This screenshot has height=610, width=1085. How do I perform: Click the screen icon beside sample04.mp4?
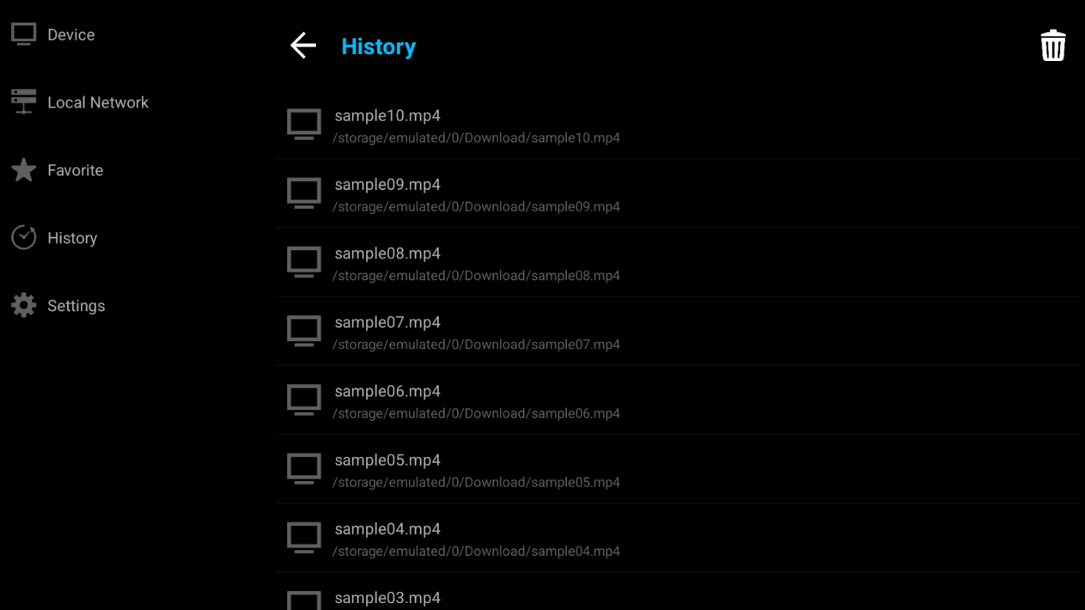(x=304, y=538)
